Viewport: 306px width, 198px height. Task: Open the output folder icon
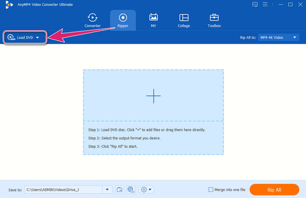pos(119,190)
